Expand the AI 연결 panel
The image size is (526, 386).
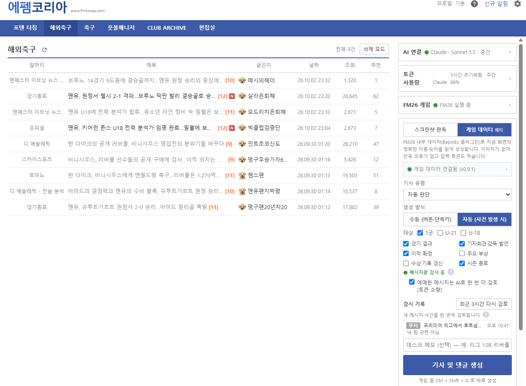(x=457, y=52)
